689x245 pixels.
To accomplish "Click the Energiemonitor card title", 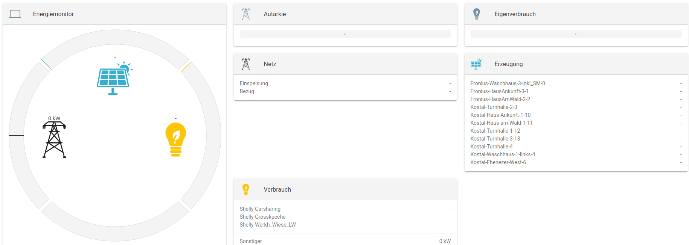I will pos(53,14).
